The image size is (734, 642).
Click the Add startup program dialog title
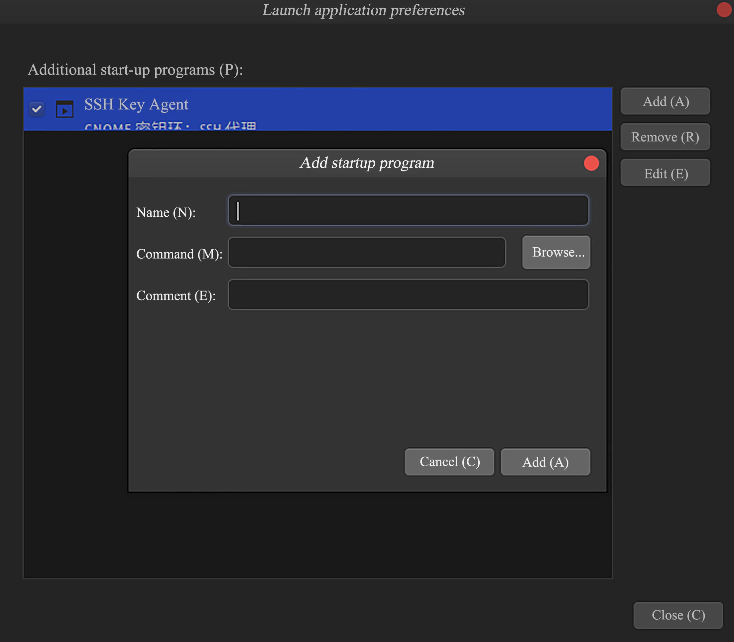click(x=366, y=163)
